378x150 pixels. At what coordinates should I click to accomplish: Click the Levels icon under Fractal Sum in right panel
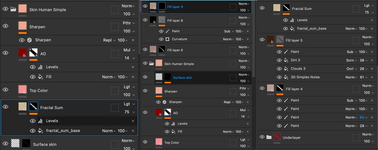(292, 20)
